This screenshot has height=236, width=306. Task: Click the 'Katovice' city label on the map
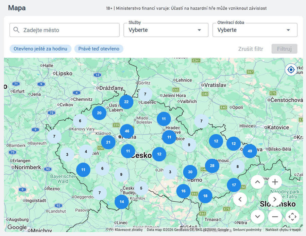(x=278, y=127)
